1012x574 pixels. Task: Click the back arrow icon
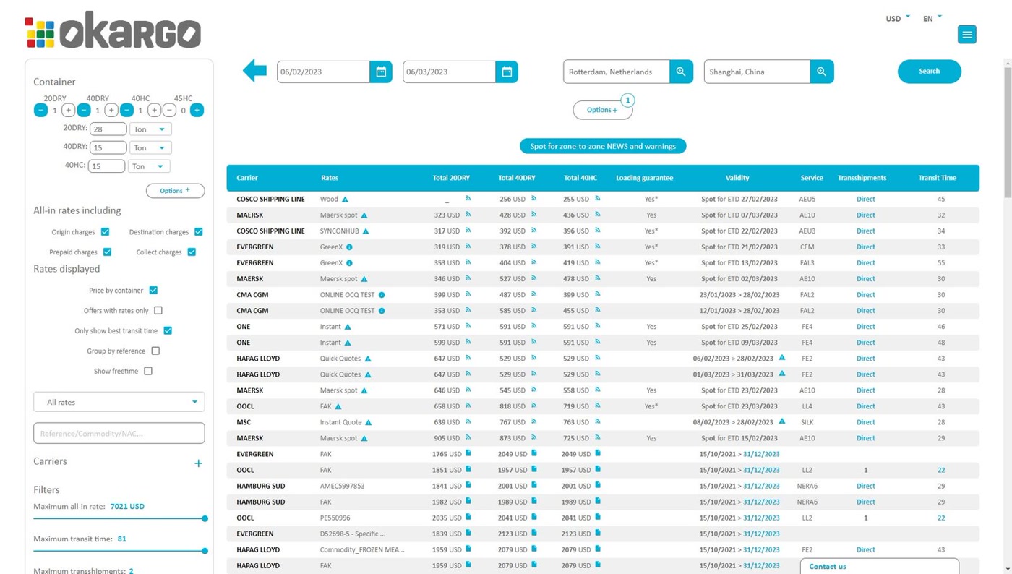tap(254, 71)
